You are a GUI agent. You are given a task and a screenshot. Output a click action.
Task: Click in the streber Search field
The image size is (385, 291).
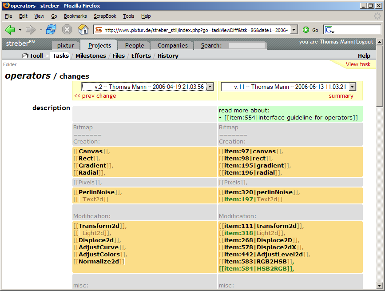click(x=247, y=45)
